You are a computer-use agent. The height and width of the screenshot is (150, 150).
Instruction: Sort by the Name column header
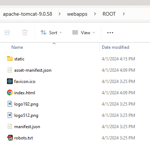pyautogui.click(x=17, y=47)
